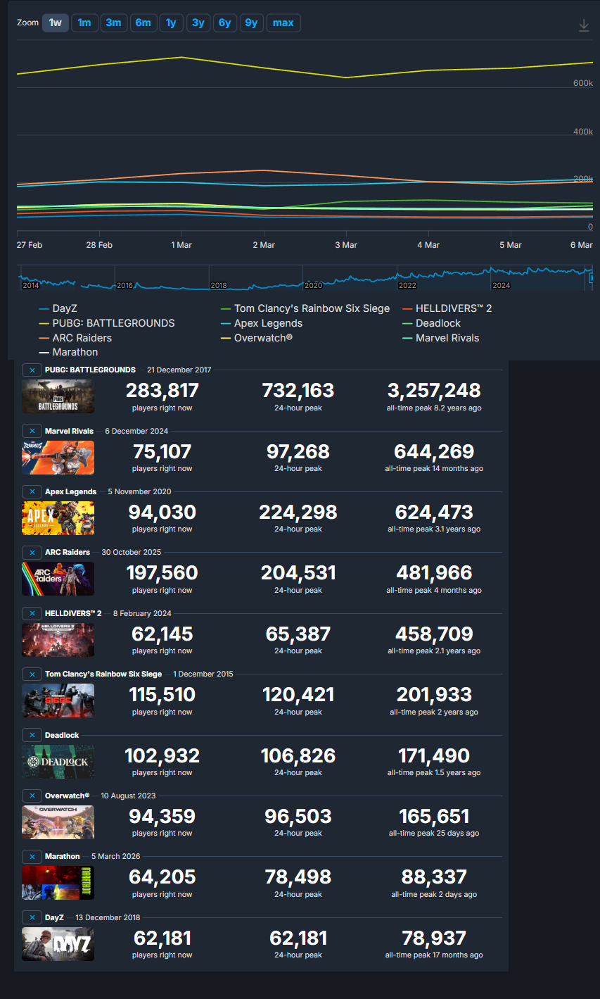The height and width of the screenshot is (999, 600).
Task: Toggle Marvel Rivals series in legend
Action: (441, 338)
